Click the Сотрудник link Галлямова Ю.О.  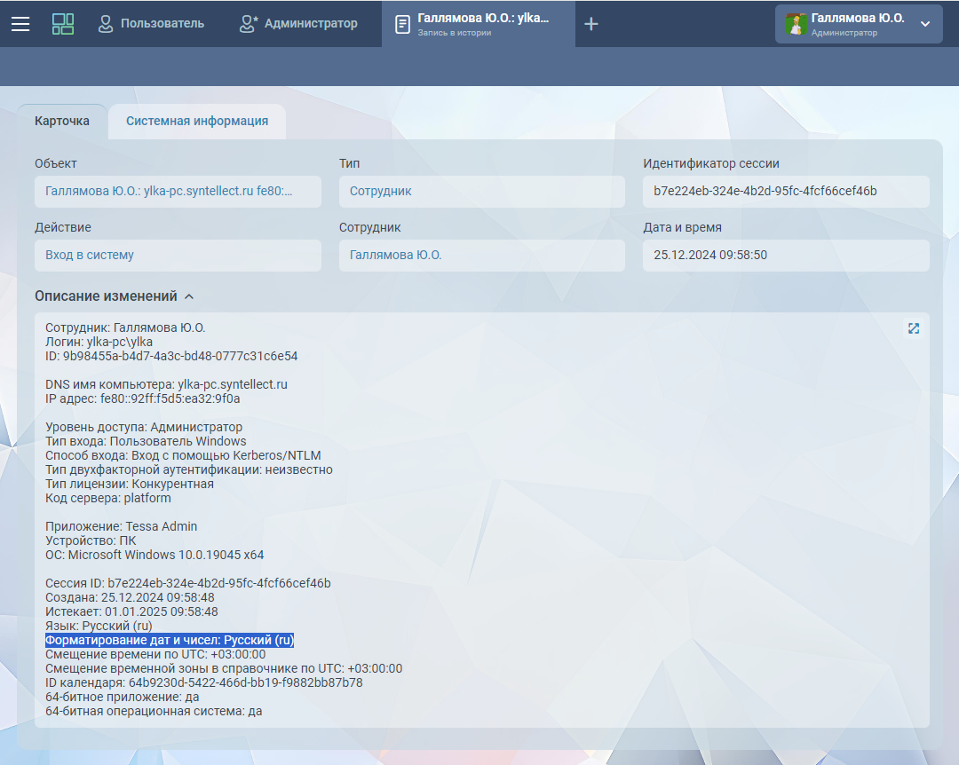pyautogui.click(x=395, y=255)
